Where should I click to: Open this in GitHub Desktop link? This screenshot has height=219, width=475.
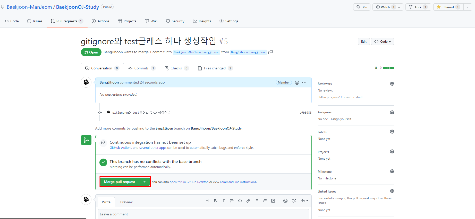[189, 182]
